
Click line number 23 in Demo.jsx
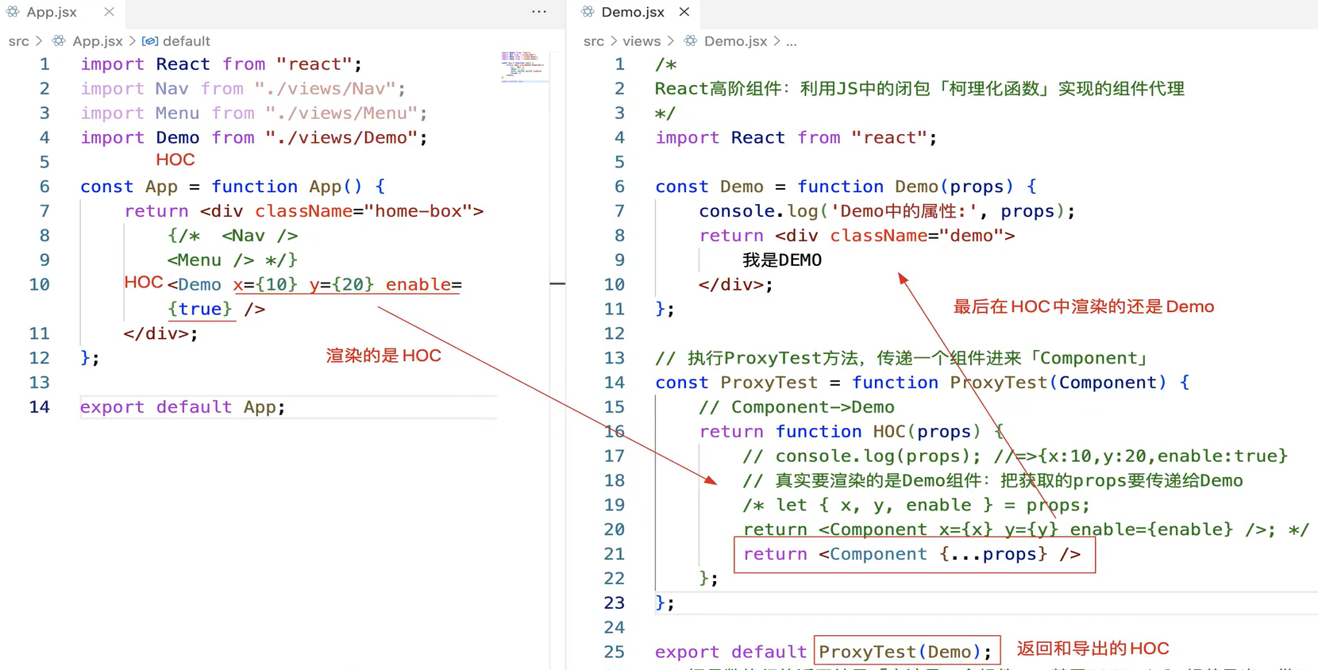[x=614, y=603]
